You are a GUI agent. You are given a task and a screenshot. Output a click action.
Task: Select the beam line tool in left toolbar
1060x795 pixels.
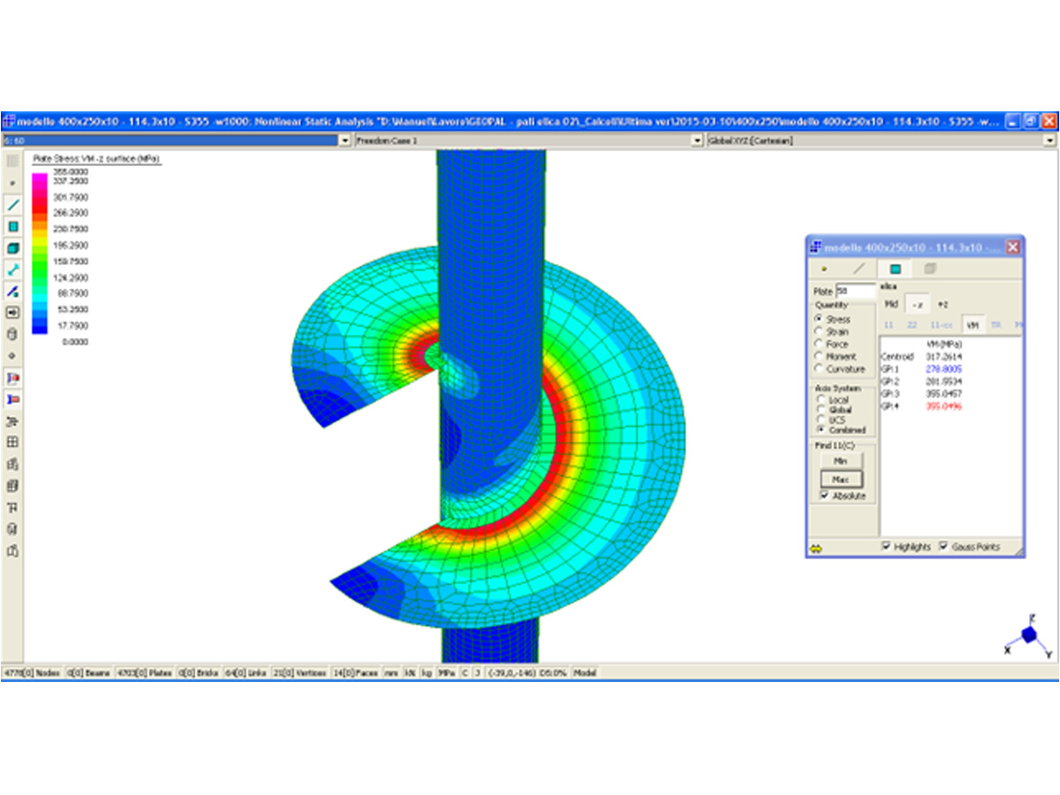12,205
